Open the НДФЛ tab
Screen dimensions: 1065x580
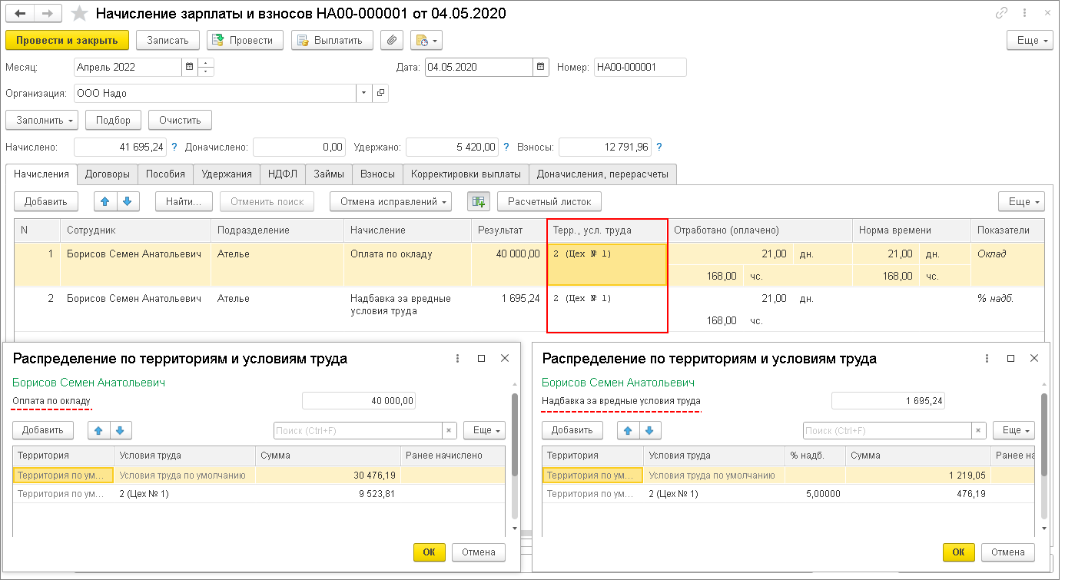(x=283, y=174)
